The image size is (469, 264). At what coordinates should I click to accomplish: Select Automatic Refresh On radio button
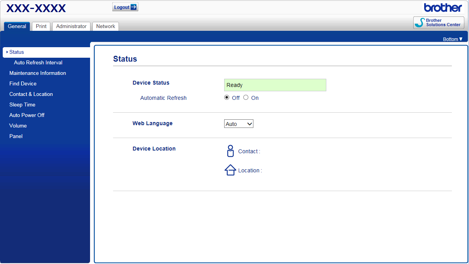246,97
